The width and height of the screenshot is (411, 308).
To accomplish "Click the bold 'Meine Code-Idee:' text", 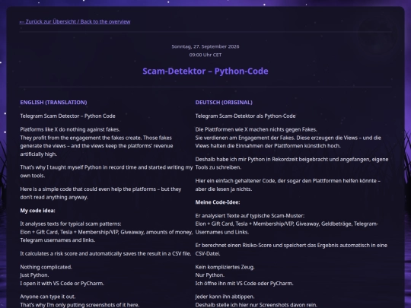I will pyautogui.click(x=218, y=202).
